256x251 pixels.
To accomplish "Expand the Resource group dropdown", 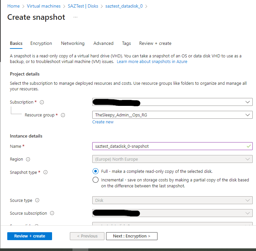I will [x=172, y=115].
